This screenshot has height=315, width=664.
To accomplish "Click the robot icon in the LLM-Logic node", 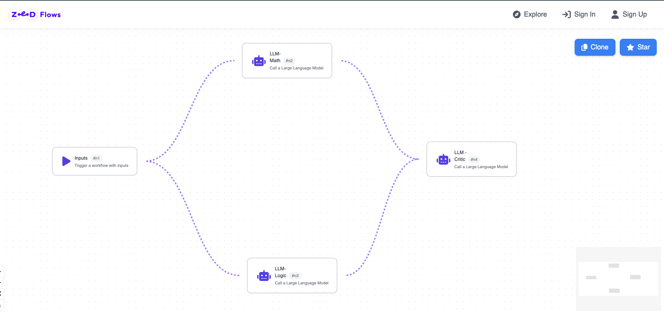I will point(264,276).
